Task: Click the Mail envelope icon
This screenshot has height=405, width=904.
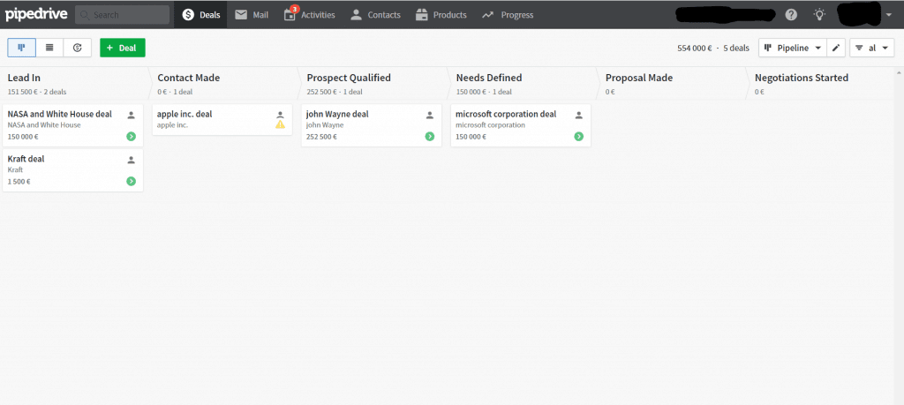Action: [x=240, y=15]
